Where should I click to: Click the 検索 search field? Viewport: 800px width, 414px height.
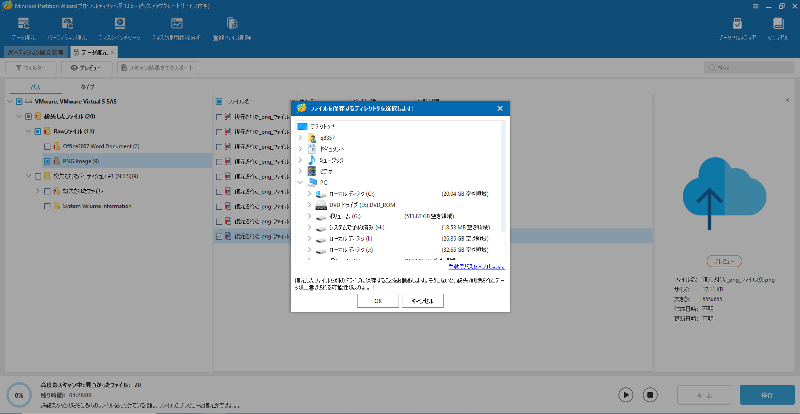pyautogui.click(x=749, y=68)
